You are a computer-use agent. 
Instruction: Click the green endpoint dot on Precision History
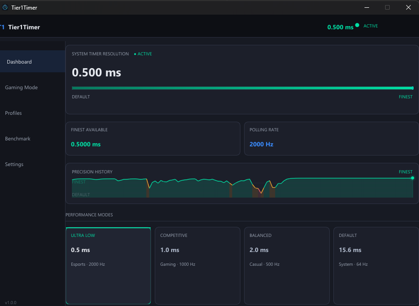coord(412,177)
